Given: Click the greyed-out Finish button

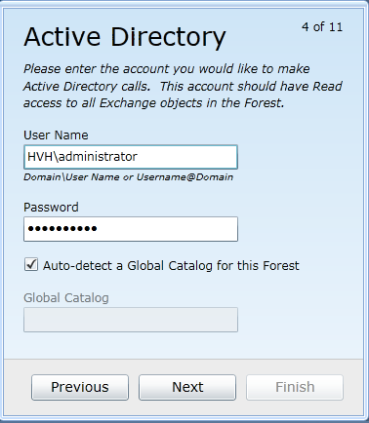Looking at the screenshot, I should pyautogui.click(x=295, y=387).
